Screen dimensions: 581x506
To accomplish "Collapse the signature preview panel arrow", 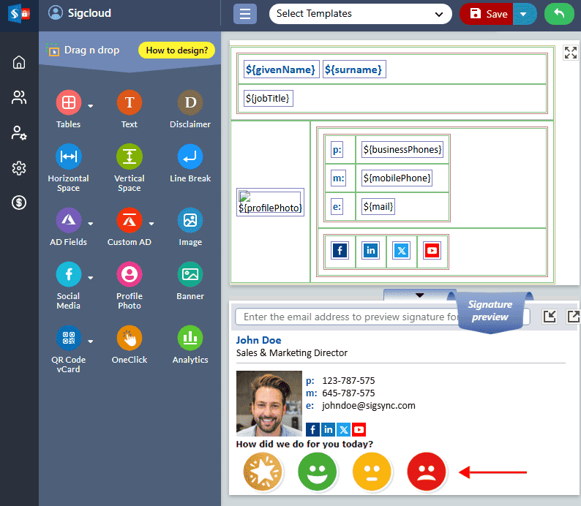I will [x=419, y=295].
